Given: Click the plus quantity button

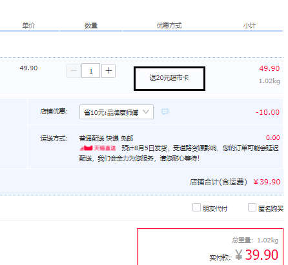Looking at the screenshot, I should (108, 71).
